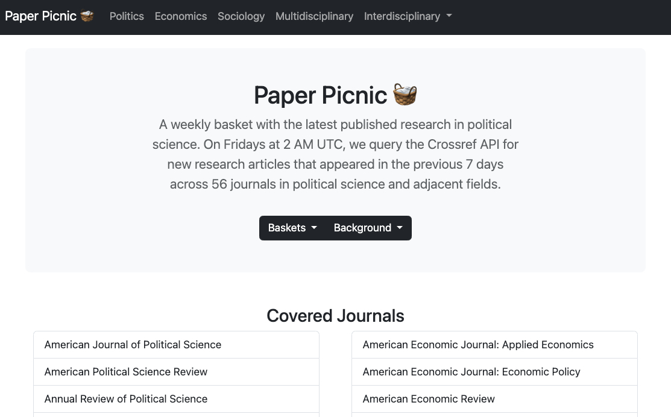This screenshot has height=417, width=671.
Task: Open American Political Science Review entry
Action: [126, 372]
